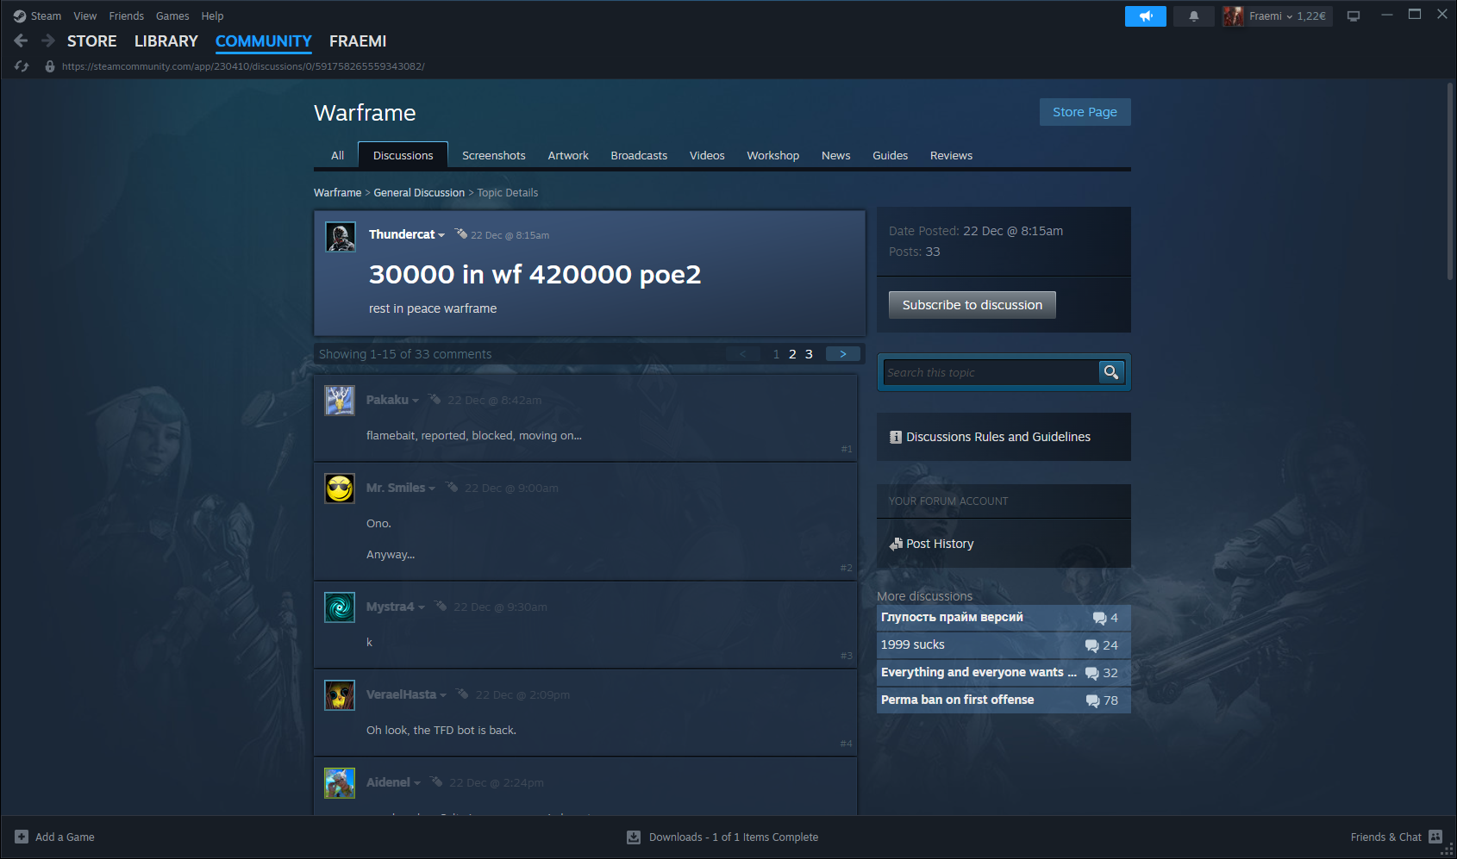Reload the page with the refresh icon
Image resolution: width=1457 pixels, height=859 pixels.
tap(22, 66)
